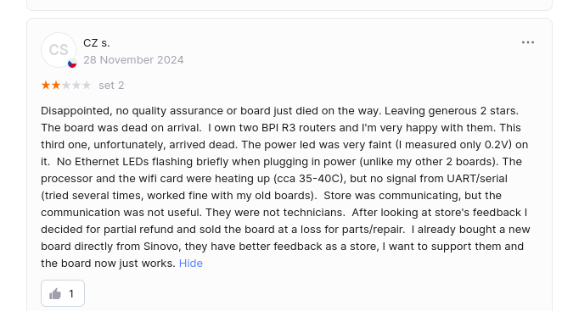This screenshot has width=562, height=311.
Task: Click the previous review card's bottom edge
Action: pos(289,10)
